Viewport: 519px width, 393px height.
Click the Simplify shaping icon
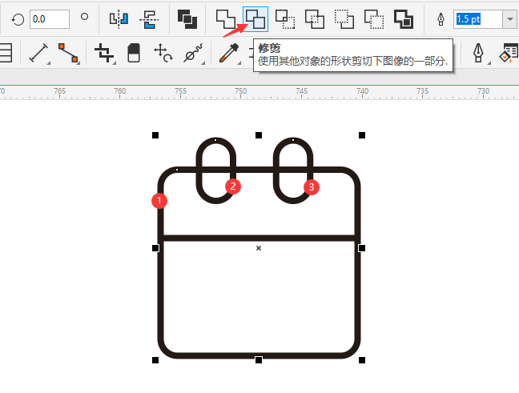pyautogui.click(x=315, y=19)
